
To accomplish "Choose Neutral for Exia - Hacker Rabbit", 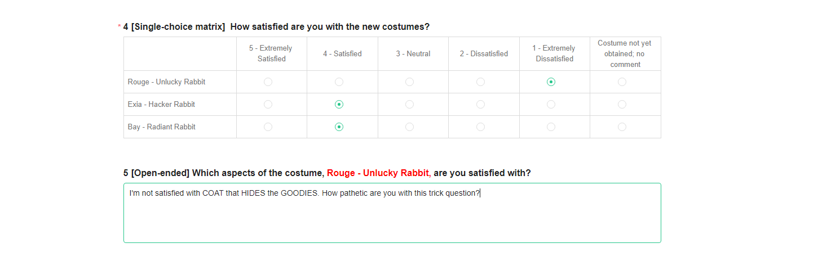I will 409,105.
